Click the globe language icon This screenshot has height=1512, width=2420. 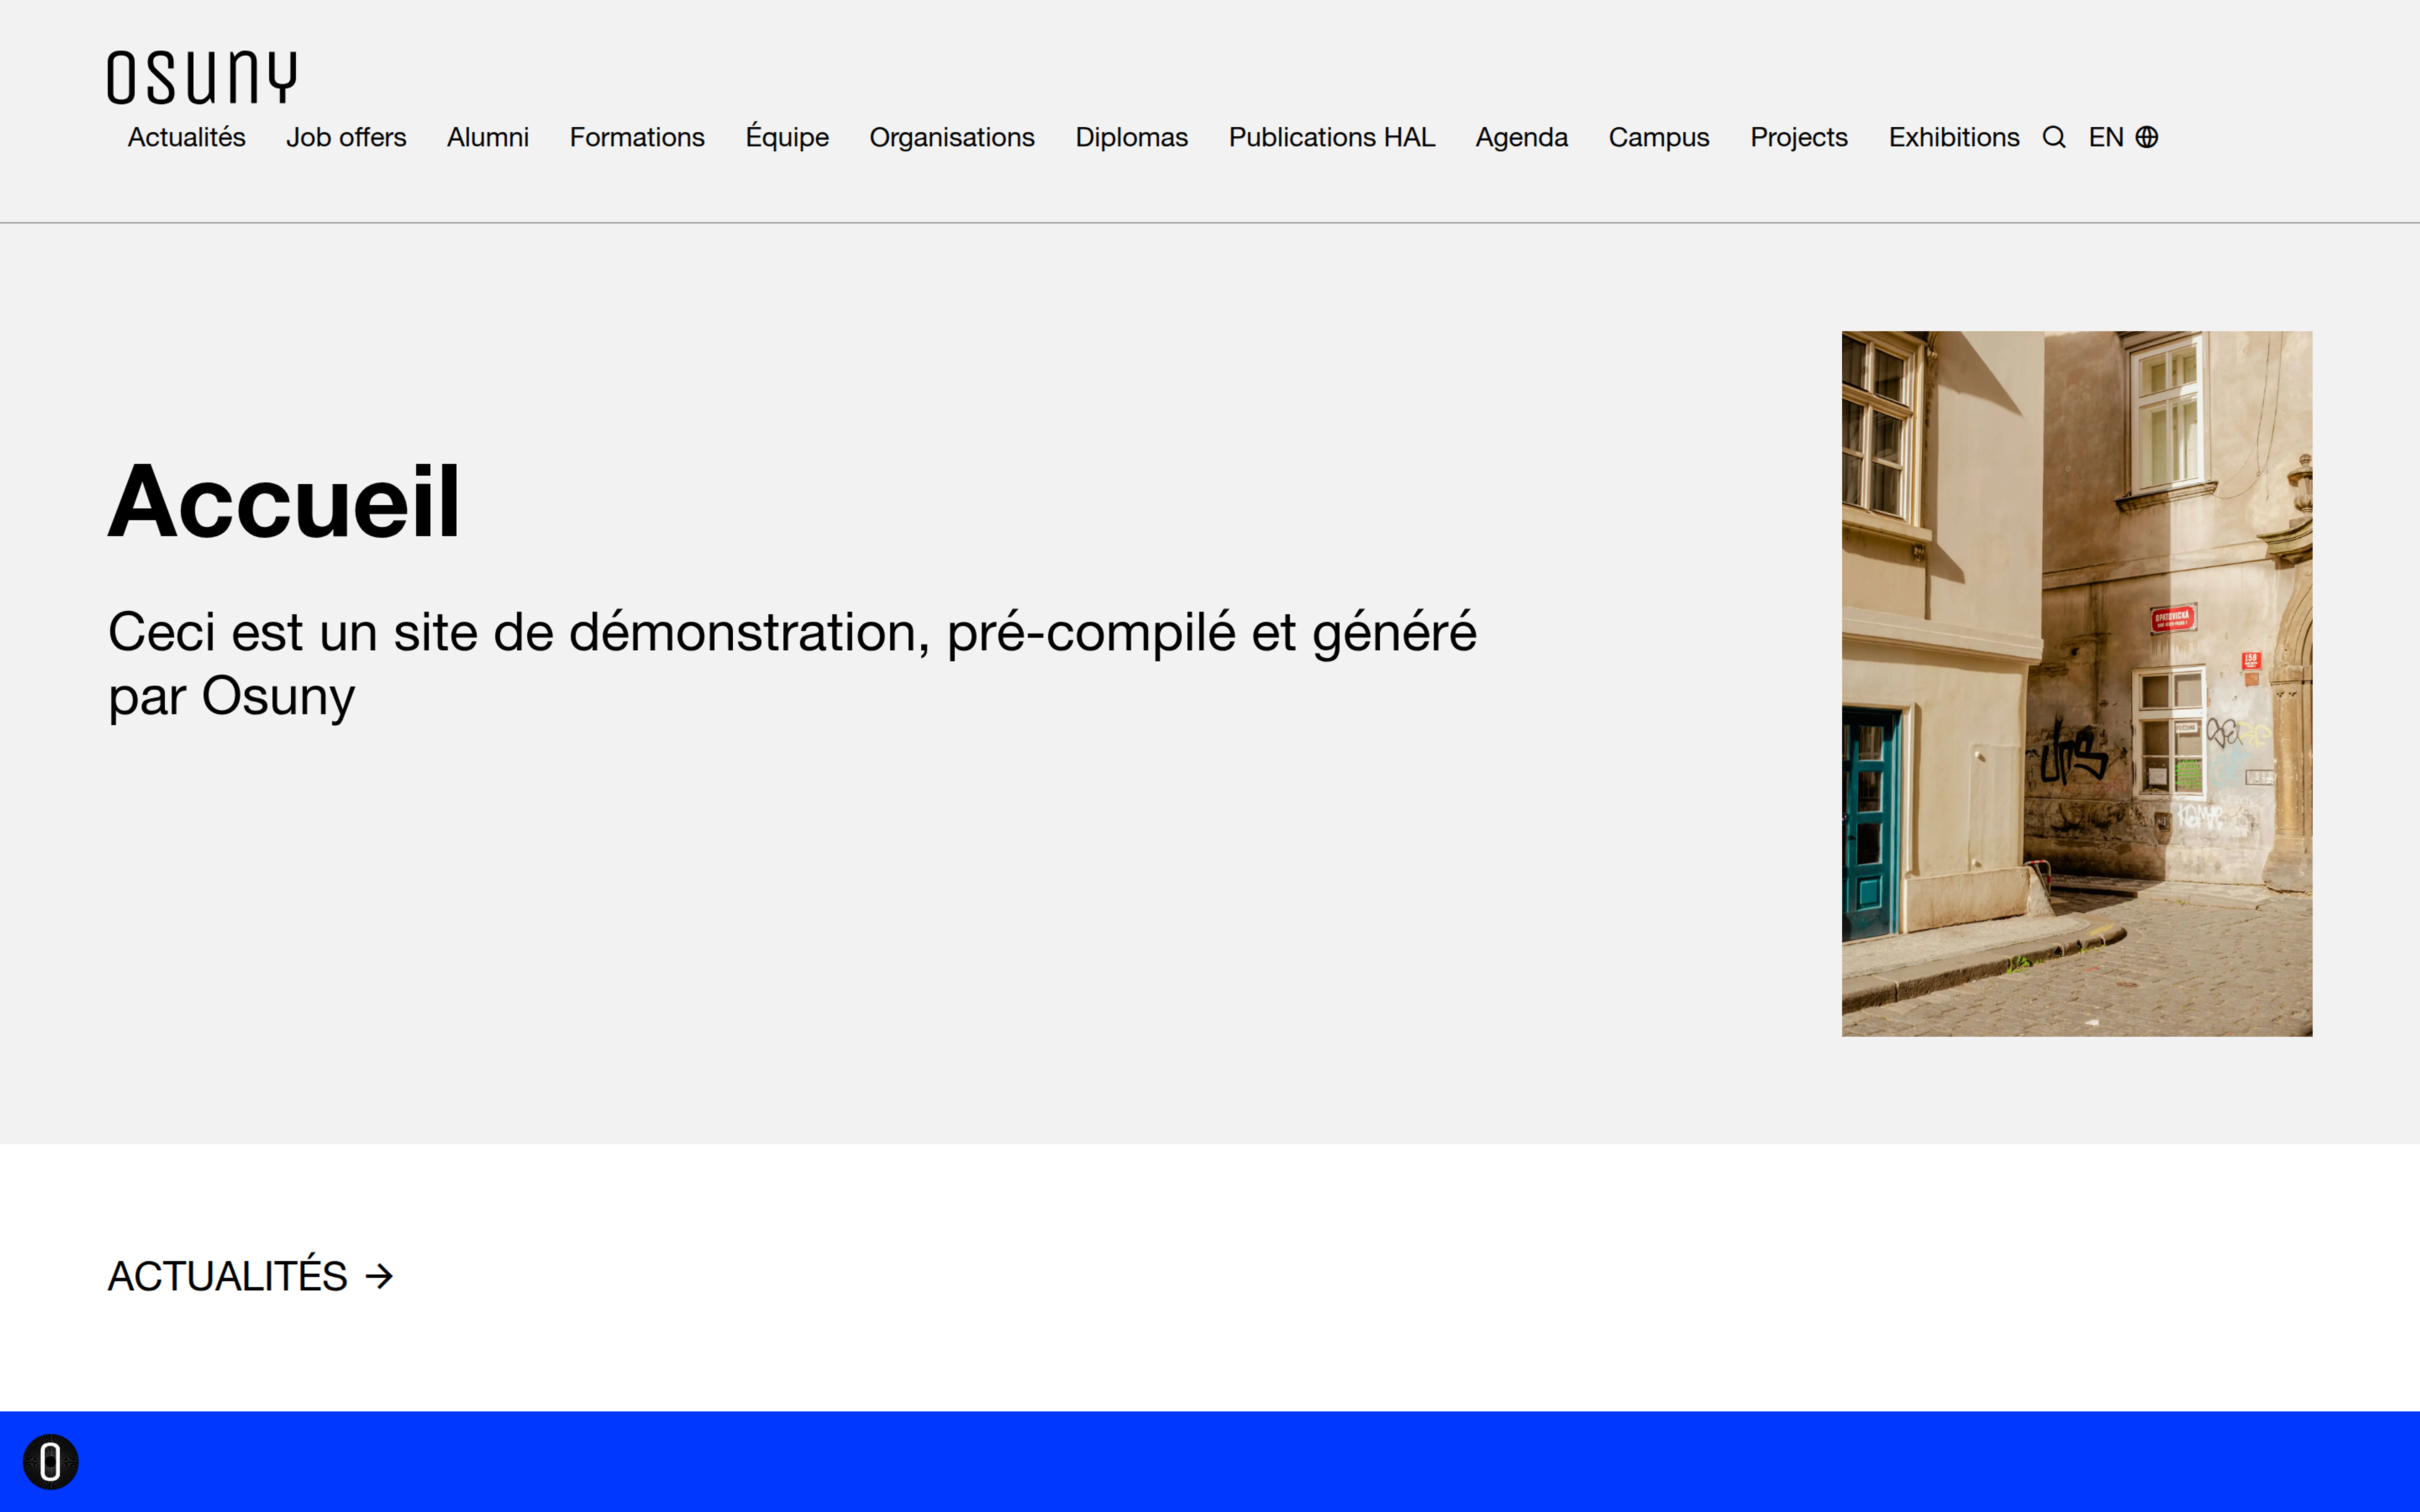(x=2146, y=137)
